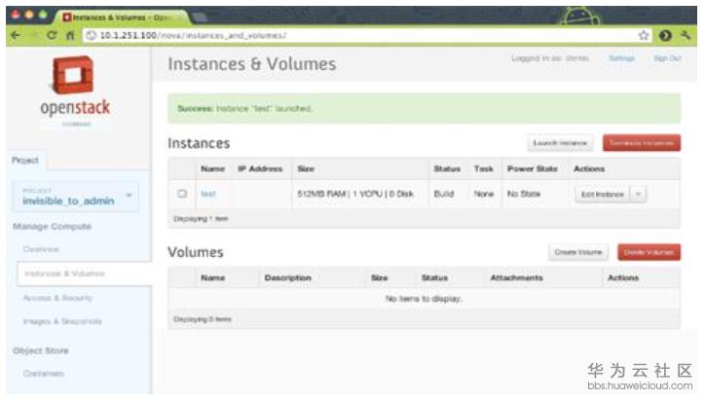
Task: Click the Create Volume button
Action: tap(578, 252)
